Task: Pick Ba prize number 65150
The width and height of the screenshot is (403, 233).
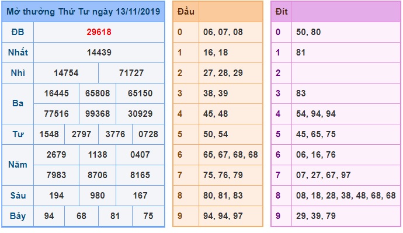Action: (140, 93)
